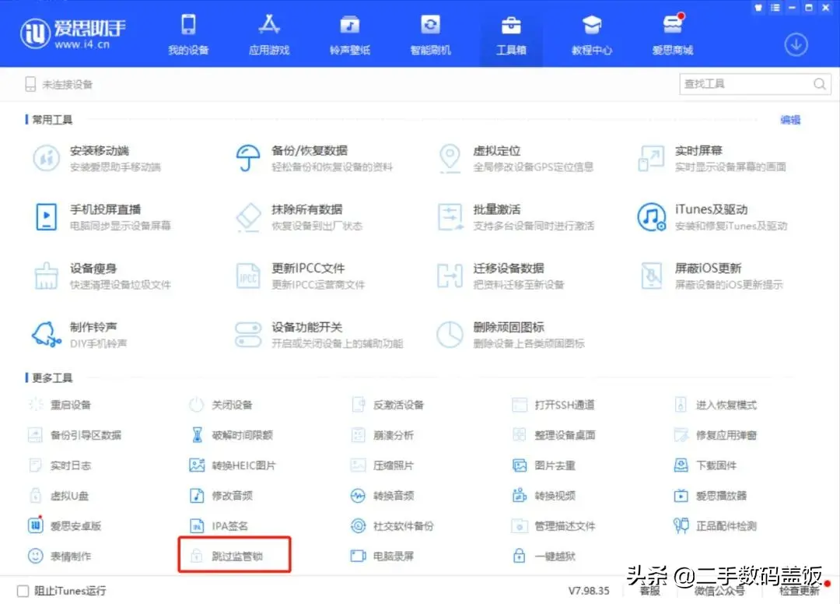The width and height of the screenshot is (840, 604).
Task: Open the 备份/恢复数据 umbrella icon
Action: pos(247,158)
